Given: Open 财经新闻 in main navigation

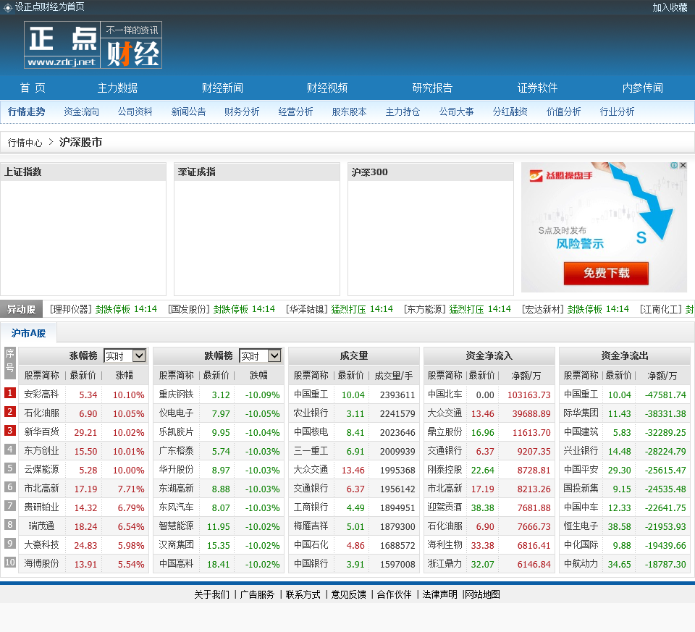Looking at the screenshot, I should [x=222, y=88].
